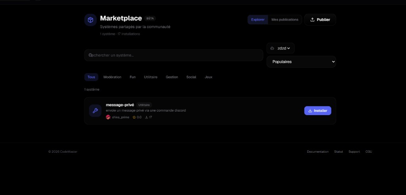Click the magnifier icon in the search field

click(x=90, y=55)
